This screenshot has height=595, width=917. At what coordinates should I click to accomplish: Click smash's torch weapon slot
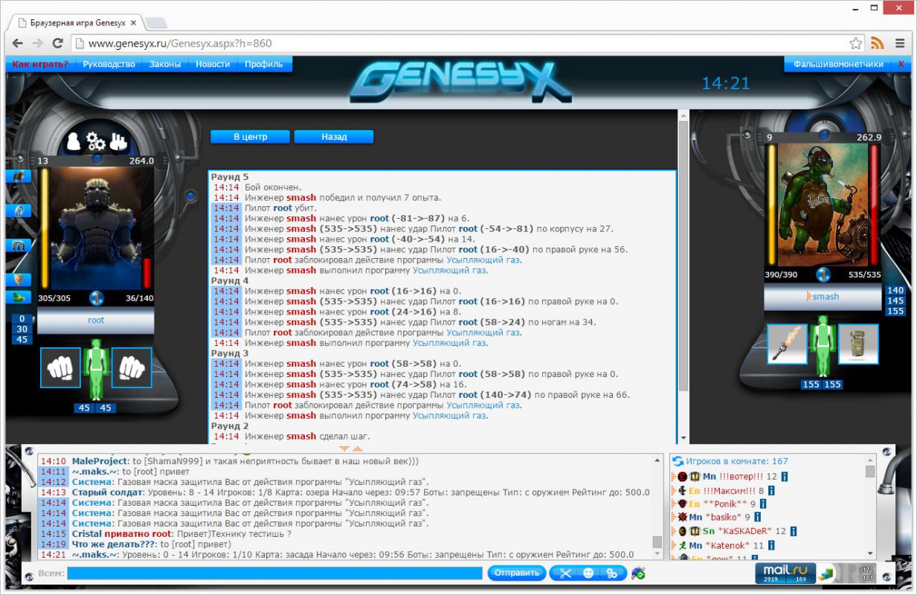(787, 344)
